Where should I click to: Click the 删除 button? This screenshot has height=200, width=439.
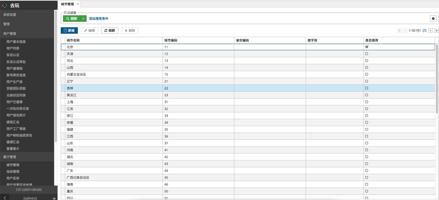coord(130,31)
